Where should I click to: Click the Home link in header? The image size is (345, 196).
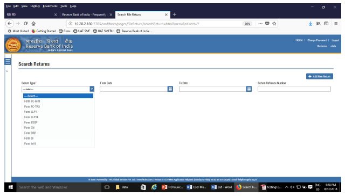pyautogui.click(x=299, y=40)
